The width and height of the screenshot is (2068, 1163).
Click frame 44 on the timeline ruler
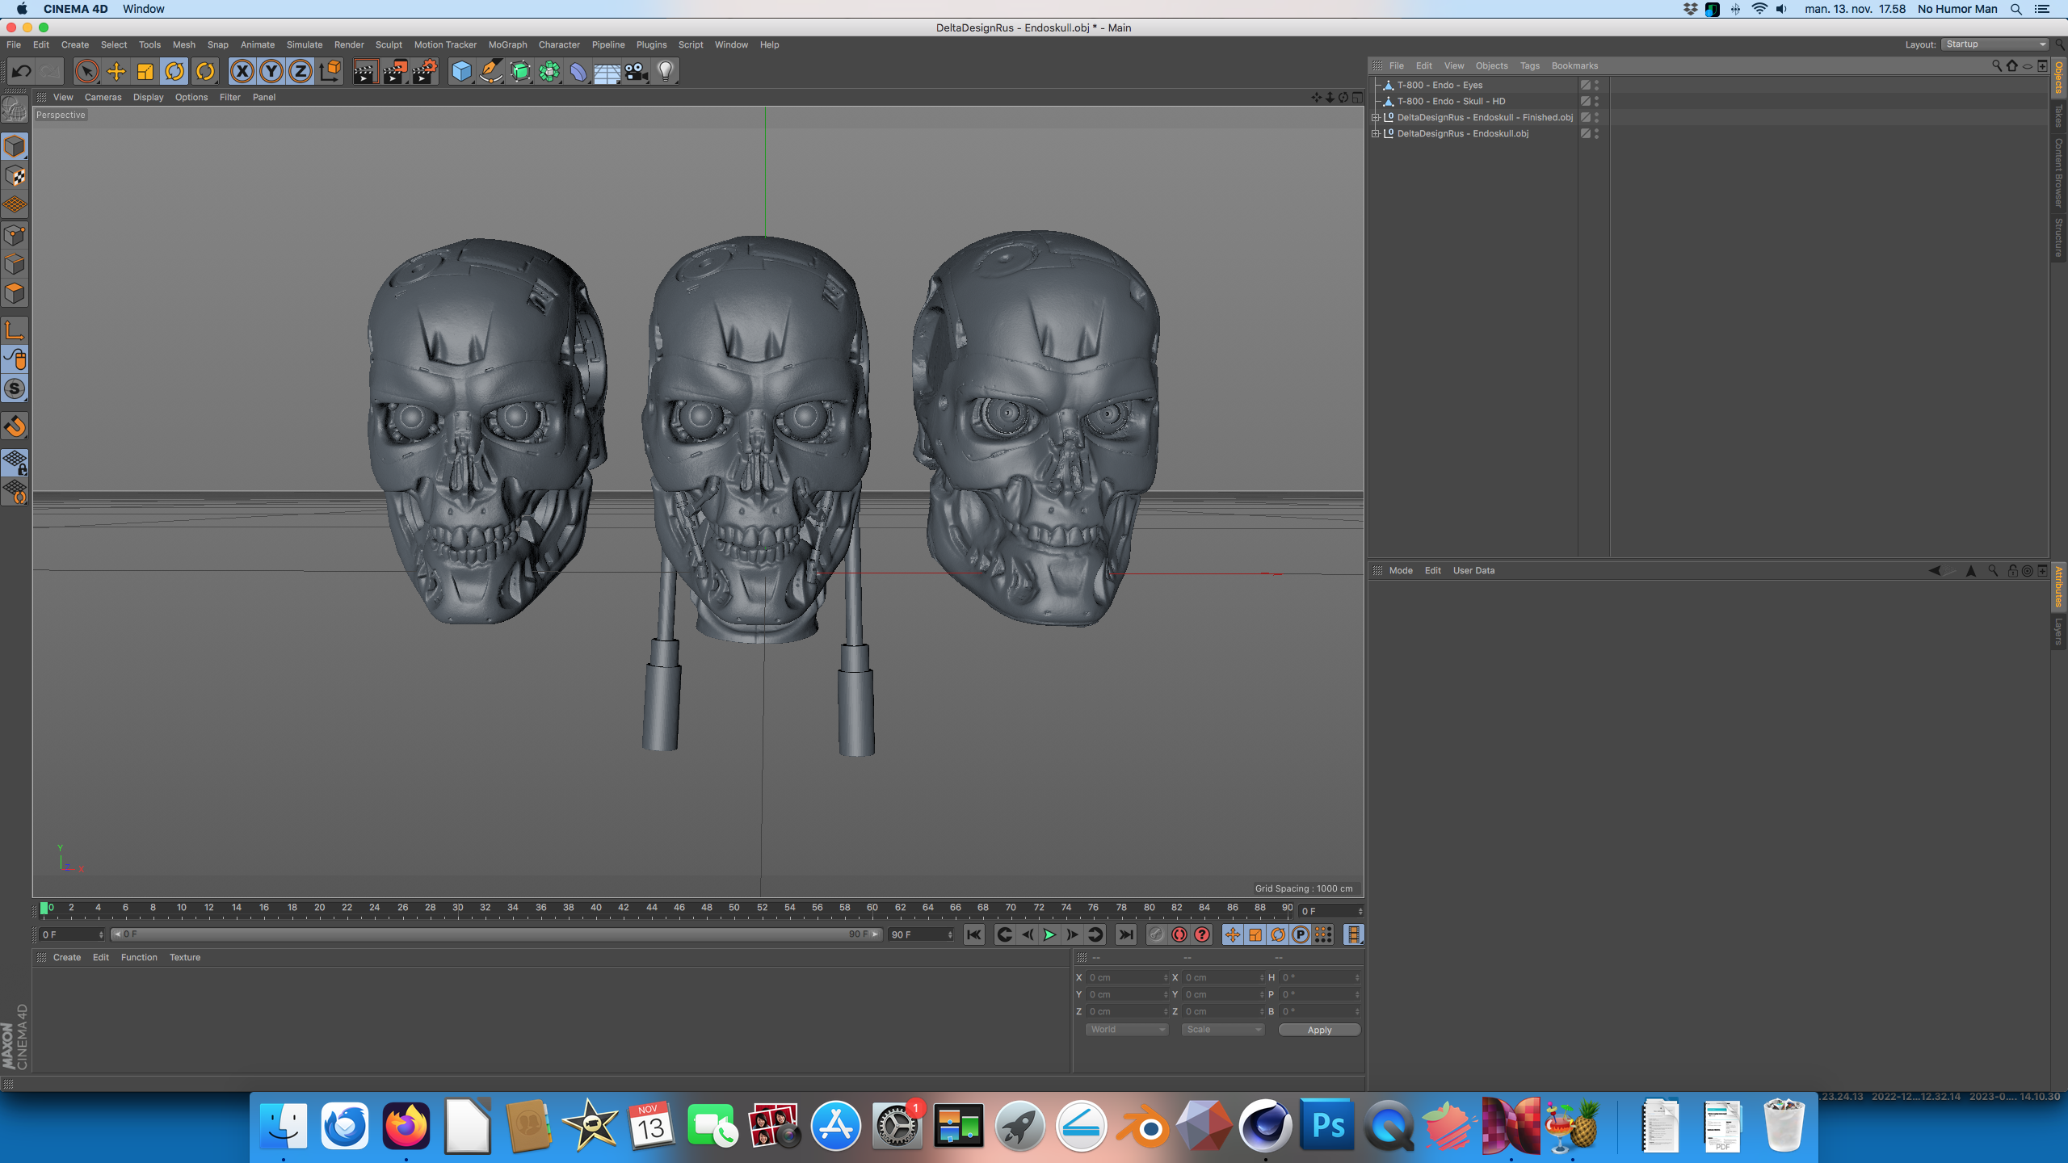pos(651,907)
